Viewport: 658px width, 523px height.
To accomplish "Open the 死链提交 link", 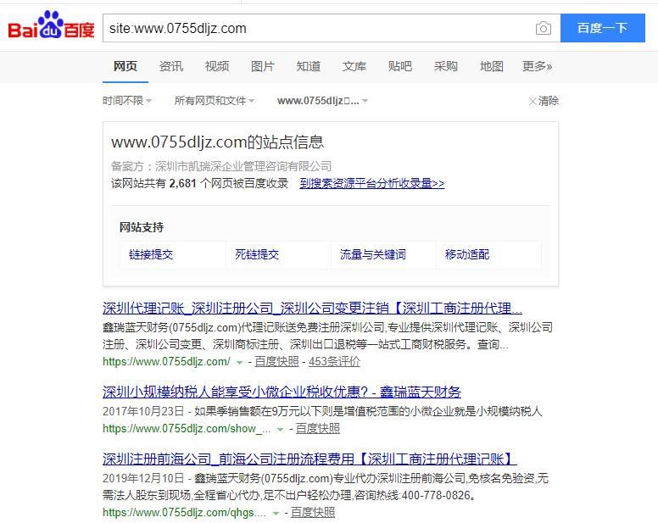I will click(257, 254).
